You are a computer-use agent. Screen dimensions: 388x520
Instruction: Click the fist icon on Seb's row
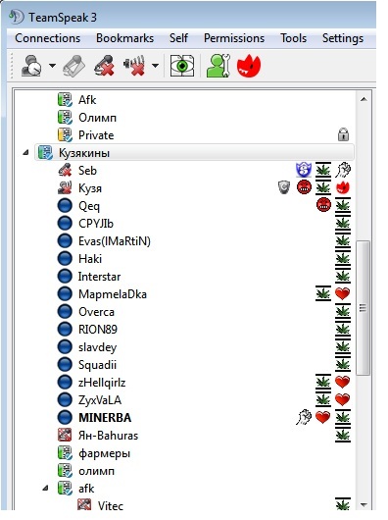[x=343, y=170]
